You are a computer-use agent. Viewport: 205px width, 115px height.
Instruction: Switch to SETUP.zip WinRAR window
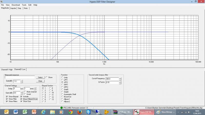coord(121,112)
